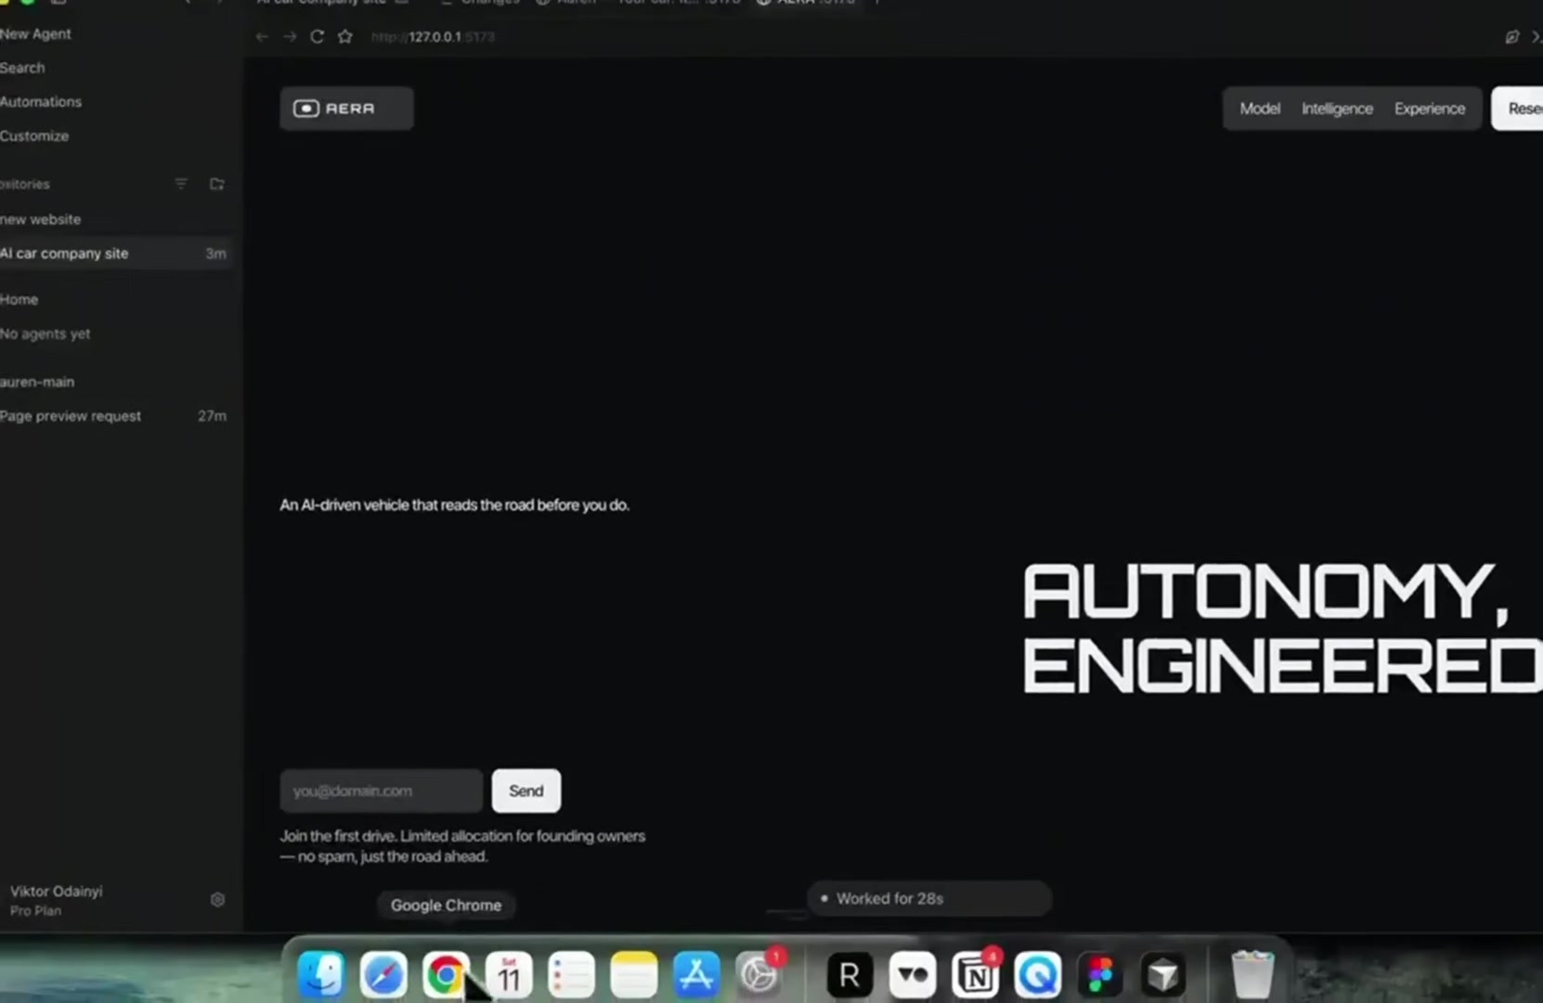Open Google Chrome in the dock

coord(446,974)
